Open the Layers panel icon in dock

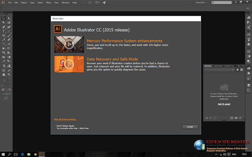pyautogui.click(x=249, y=85)
